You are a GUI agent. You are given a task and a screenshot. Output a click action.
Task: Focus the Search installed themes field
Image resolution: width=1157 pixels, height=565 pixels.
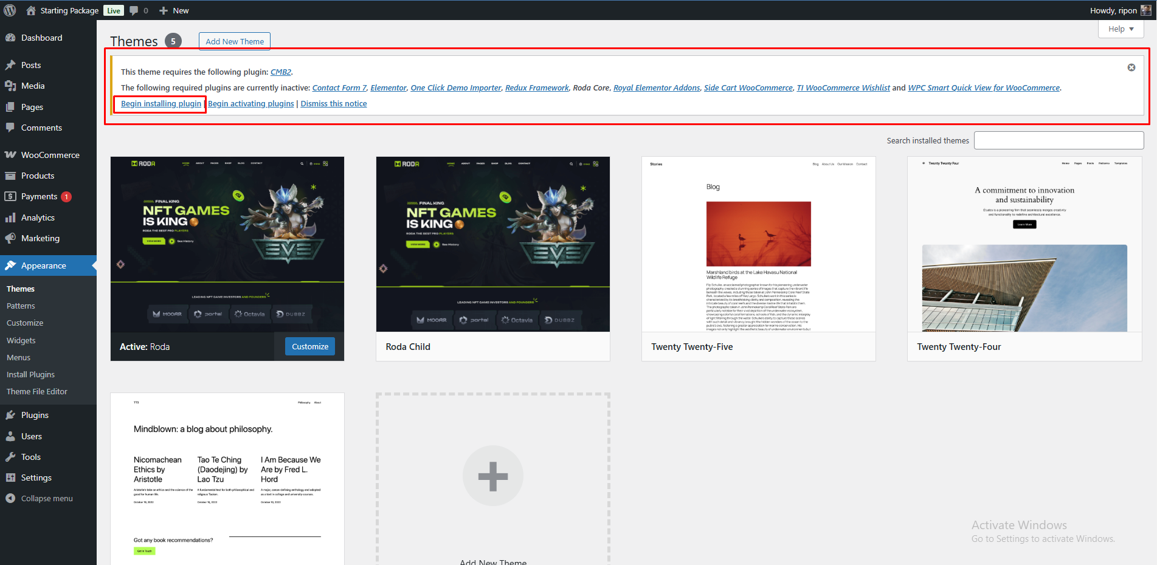[x=1059, y=140]
